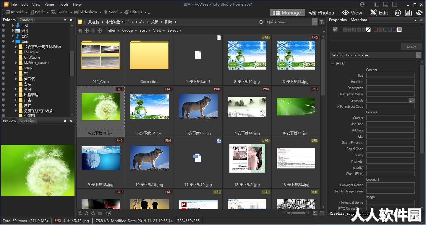Viewport: 426px width, 225px height.
Task: Switch to the Catalog tab
Action: pyautogui.click(x=26, y=20)
